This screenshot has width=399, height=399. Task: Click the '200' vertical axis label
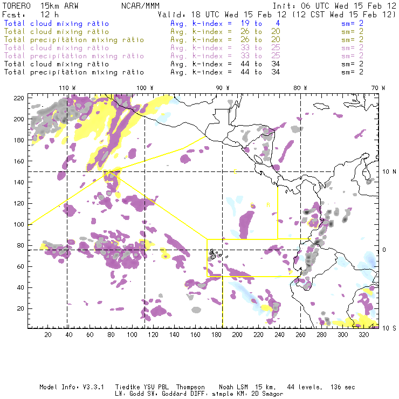pos(19,119)
